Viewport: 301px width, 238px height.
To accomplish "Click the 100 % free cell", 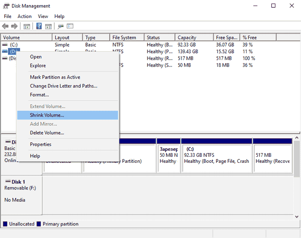I will click(249, 58).
